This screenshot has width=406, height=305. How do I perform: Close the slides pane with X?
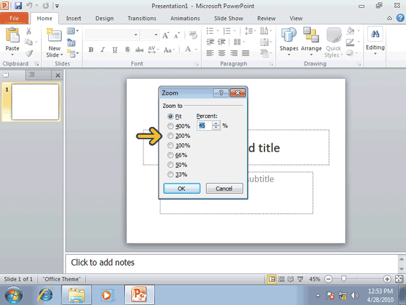coord(58,75)
